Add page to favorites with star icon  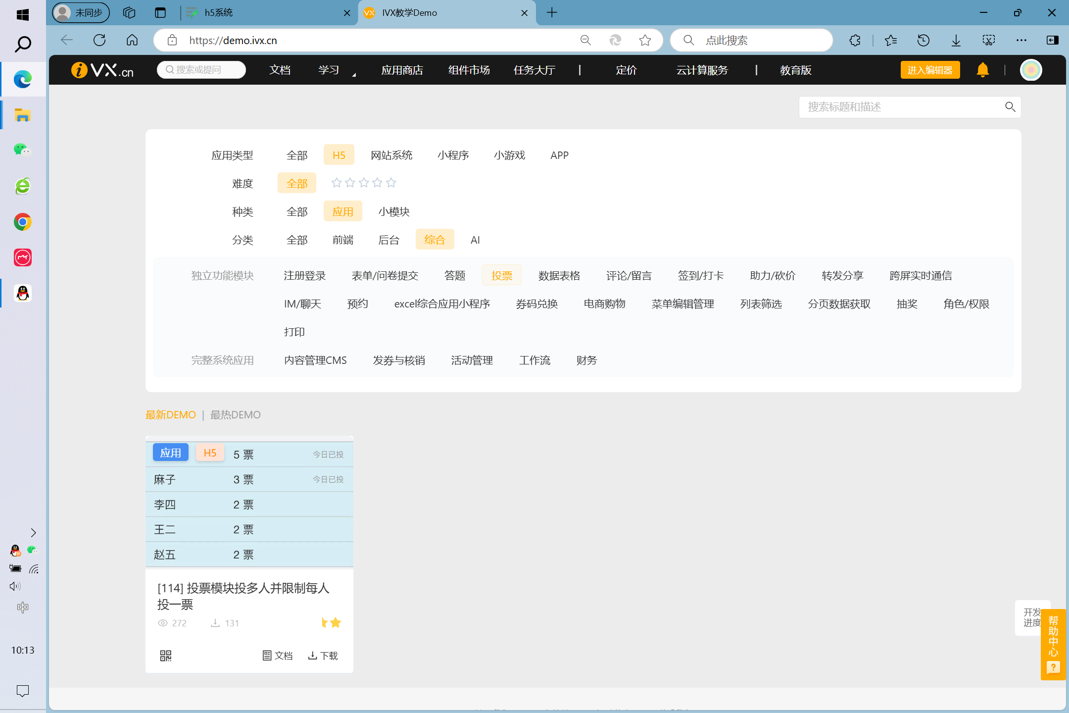coord(645,40)
